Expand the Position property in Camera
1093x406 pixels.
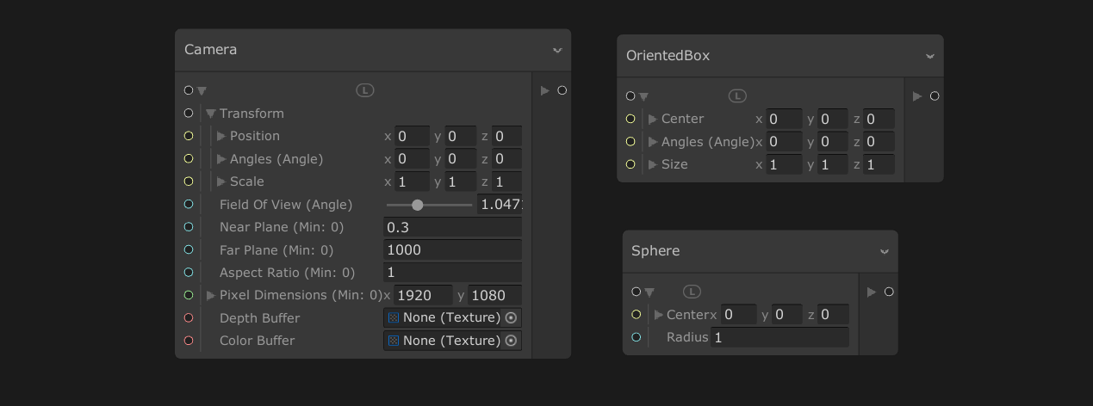221,136
